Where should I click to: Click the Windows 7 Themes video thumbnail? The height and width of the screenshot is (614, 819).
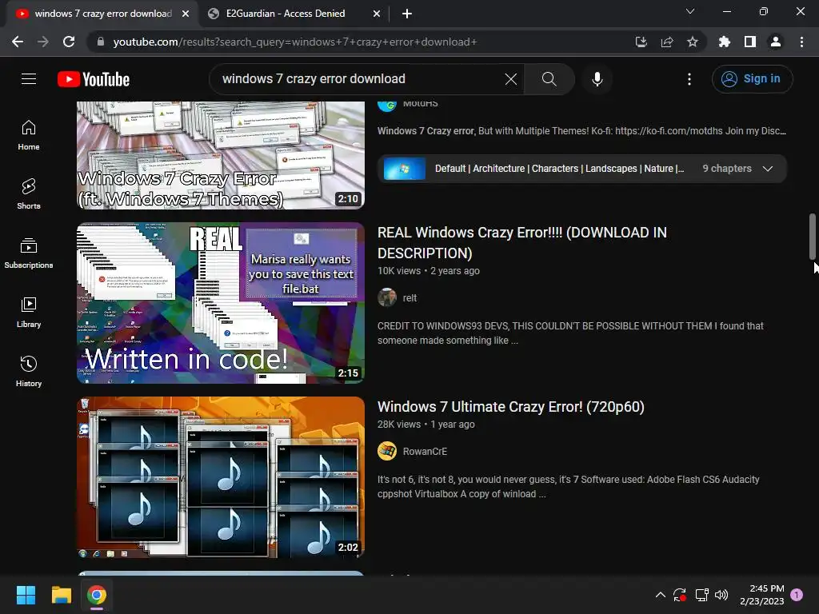pos(221,156)
